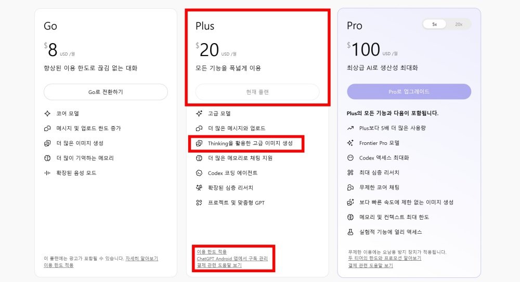Click the image icon beside 더 많은 이미지 생성

(47, 143)
